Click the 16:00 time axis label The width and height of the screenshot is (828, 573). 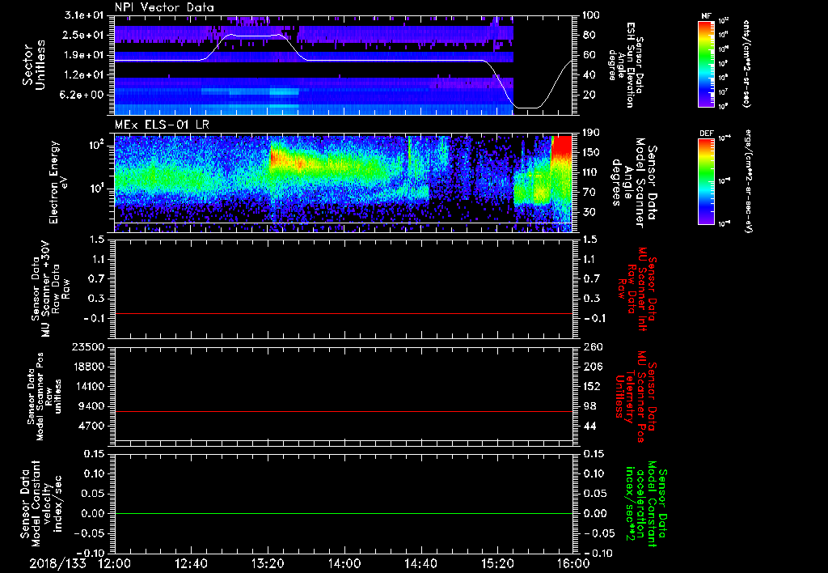click(x=573, y=563)
